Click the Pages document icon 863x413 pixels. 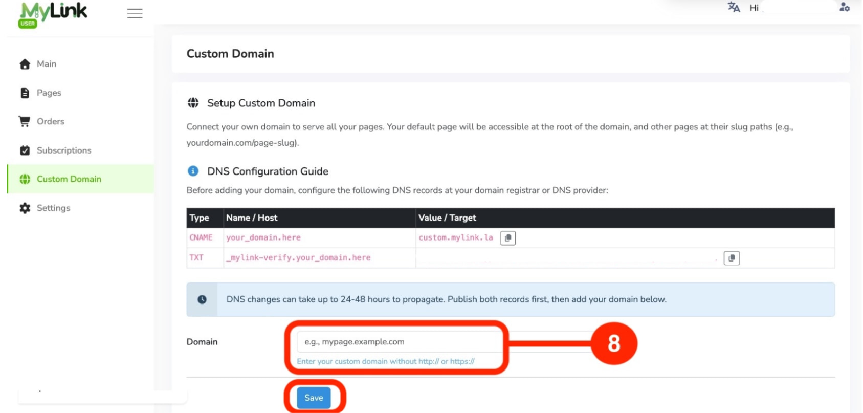pos(25,93)
